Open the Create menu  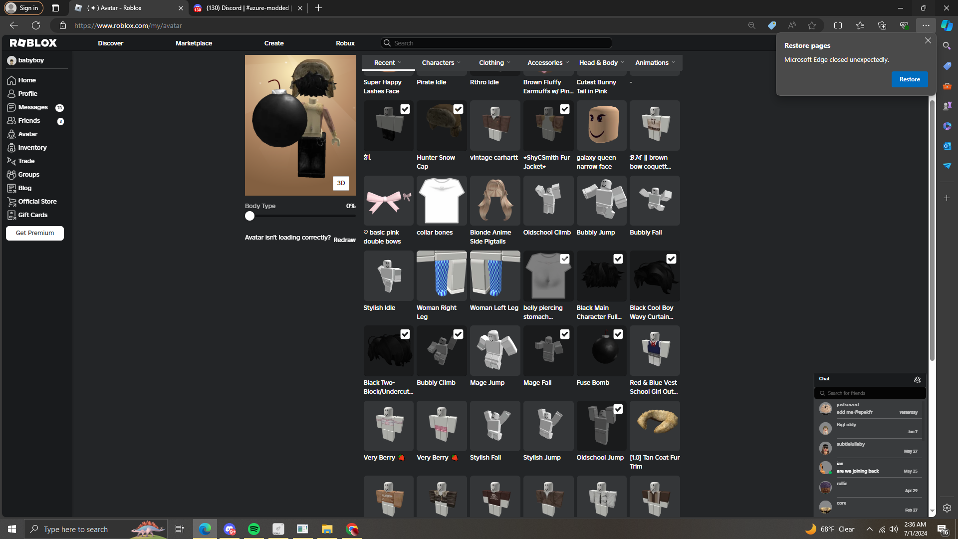(274, 43)
